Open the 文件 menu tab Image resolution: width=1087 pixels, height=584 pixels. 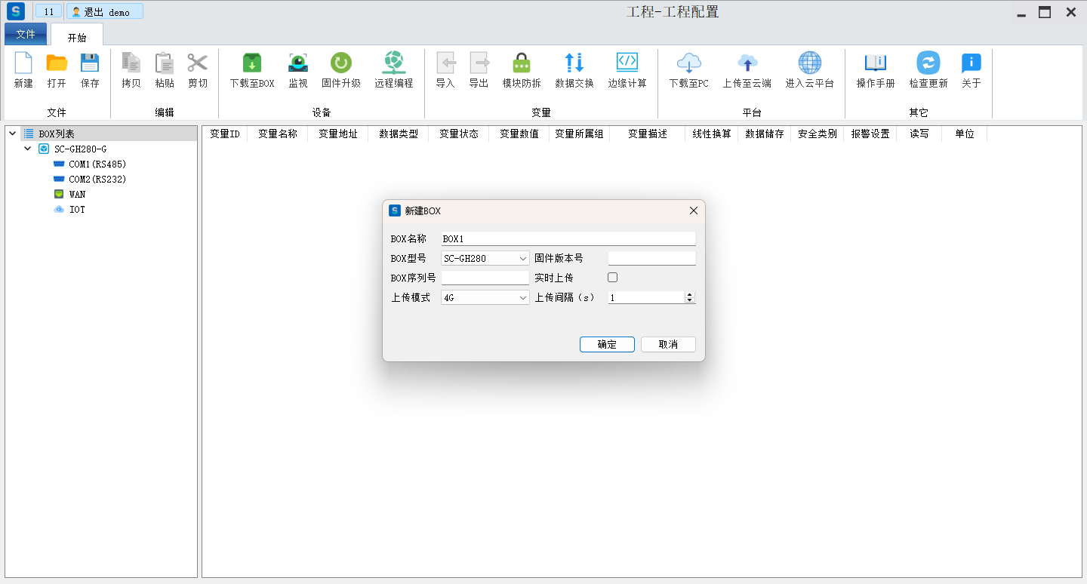coord(26,34)
